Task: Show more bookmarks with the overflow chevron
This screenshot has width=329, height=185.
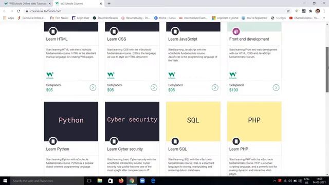Action: 324,18
